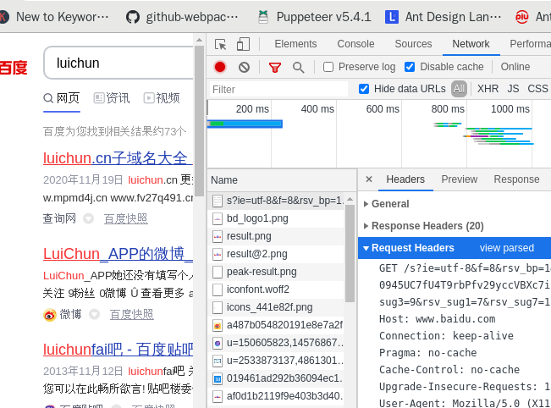Click the GitHub icon bookmark
This screenshot has height=408, width=551.
point(133,17)
